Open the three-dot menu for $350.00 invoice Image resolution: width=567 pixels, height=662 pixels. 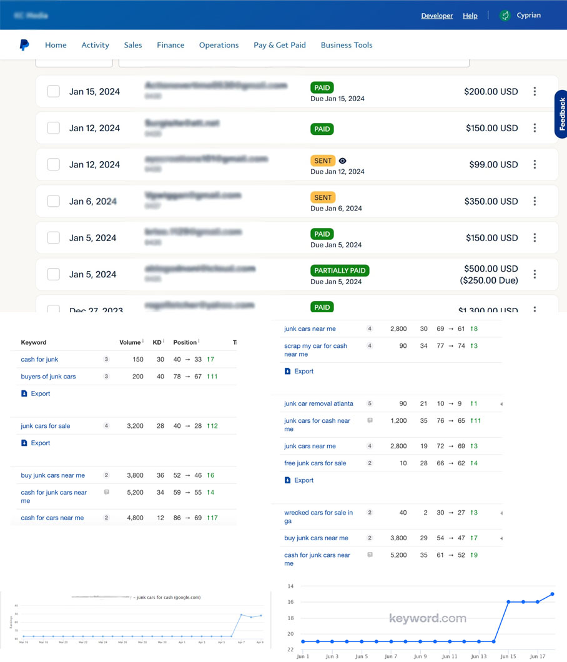pos(535,201)
